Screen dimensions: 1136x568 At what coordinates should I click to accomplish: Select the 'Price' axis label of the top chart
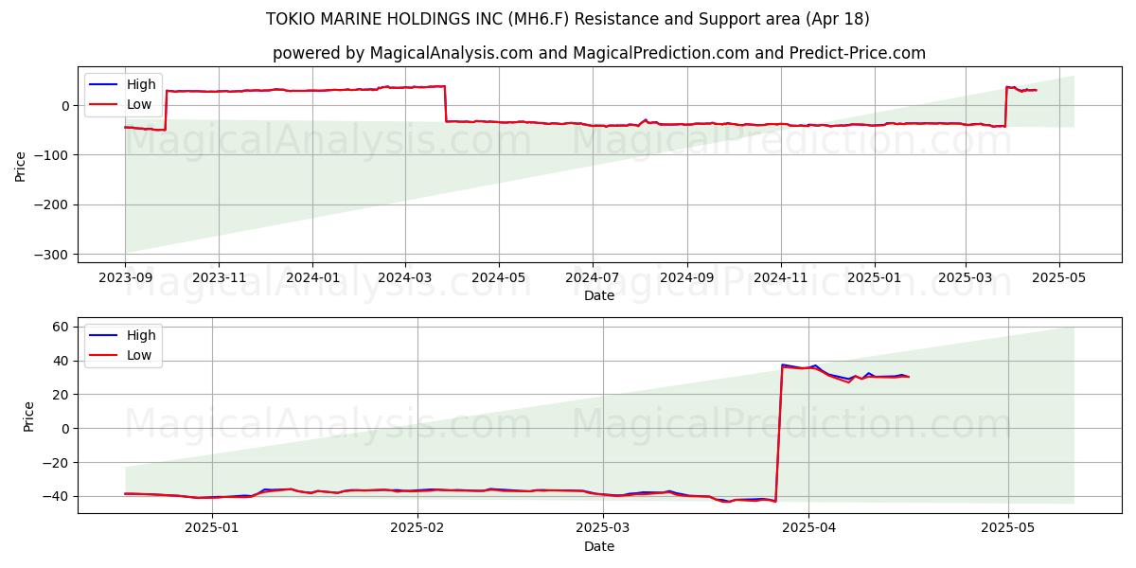tap(21, 165)
